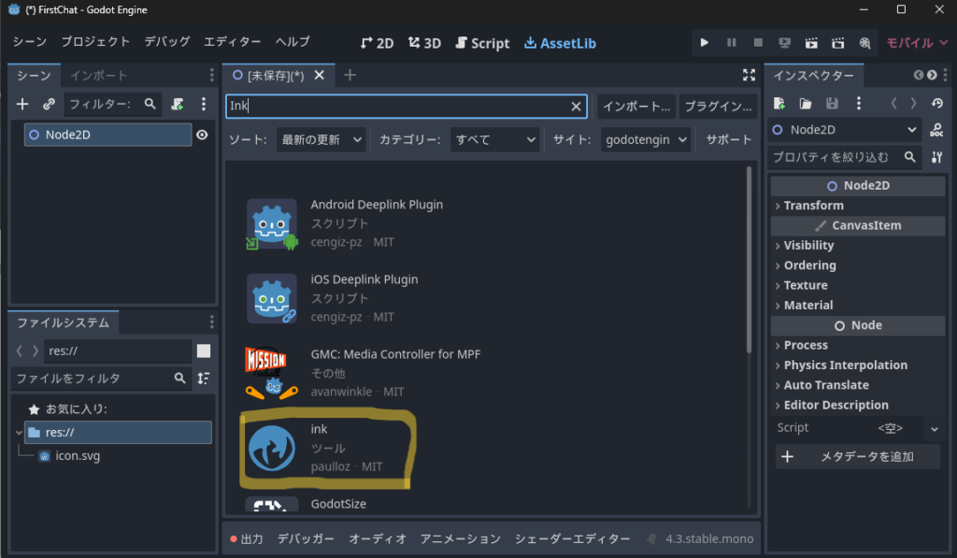This screenshot has height=558, width=957.
Task: Open the category dropdown
Action: pos(495,140)
